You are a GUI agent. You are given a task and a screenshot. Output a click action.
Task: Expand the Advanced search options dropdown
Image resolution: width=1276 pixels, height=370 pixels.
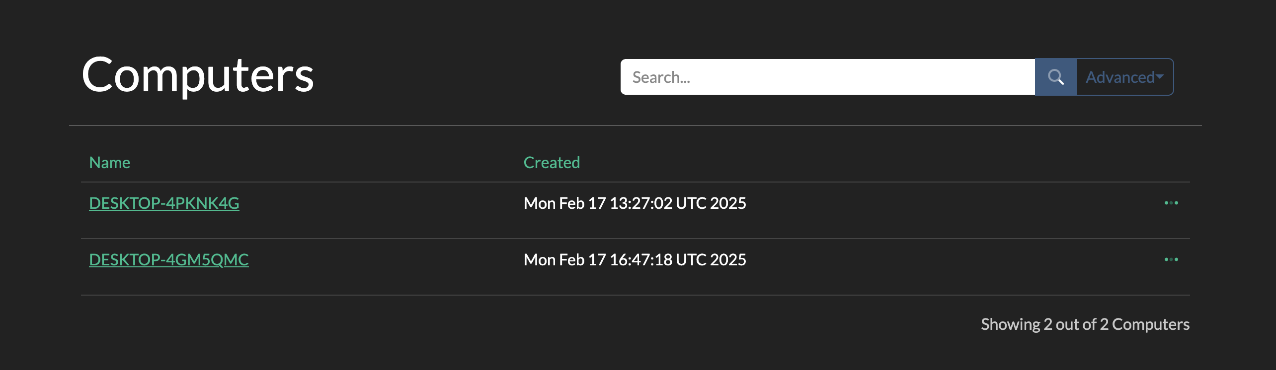pyautogui.click(x=1125, y=77)
